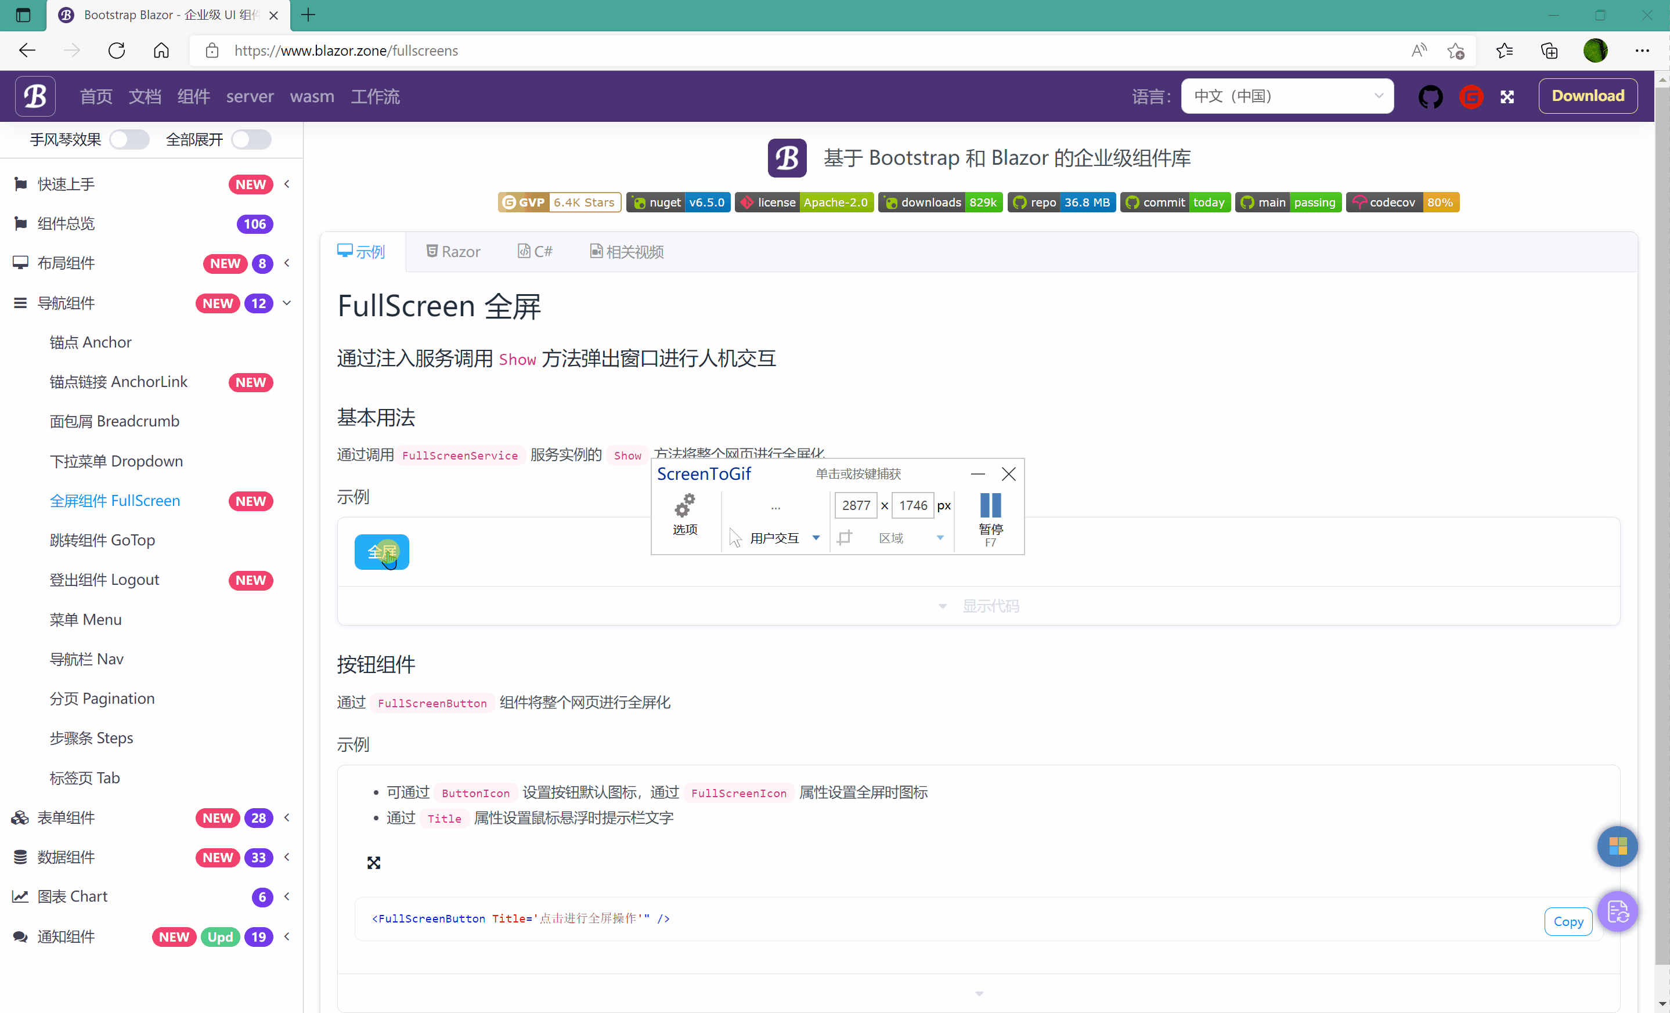Screen dimensions: 1670x1013
Task: Click the Download button
Action: click(x=1588, y=96)
